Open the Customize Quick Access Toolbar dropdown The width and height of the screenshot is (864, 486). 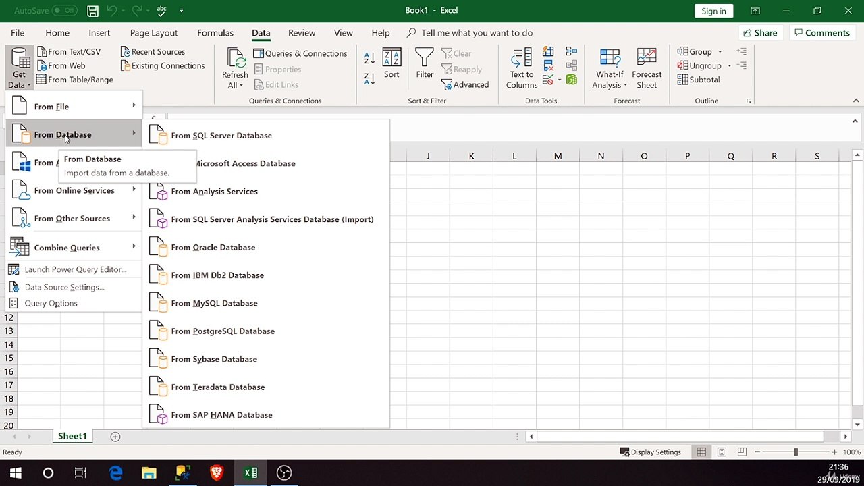pyautogui.click(x=181, y=11)
